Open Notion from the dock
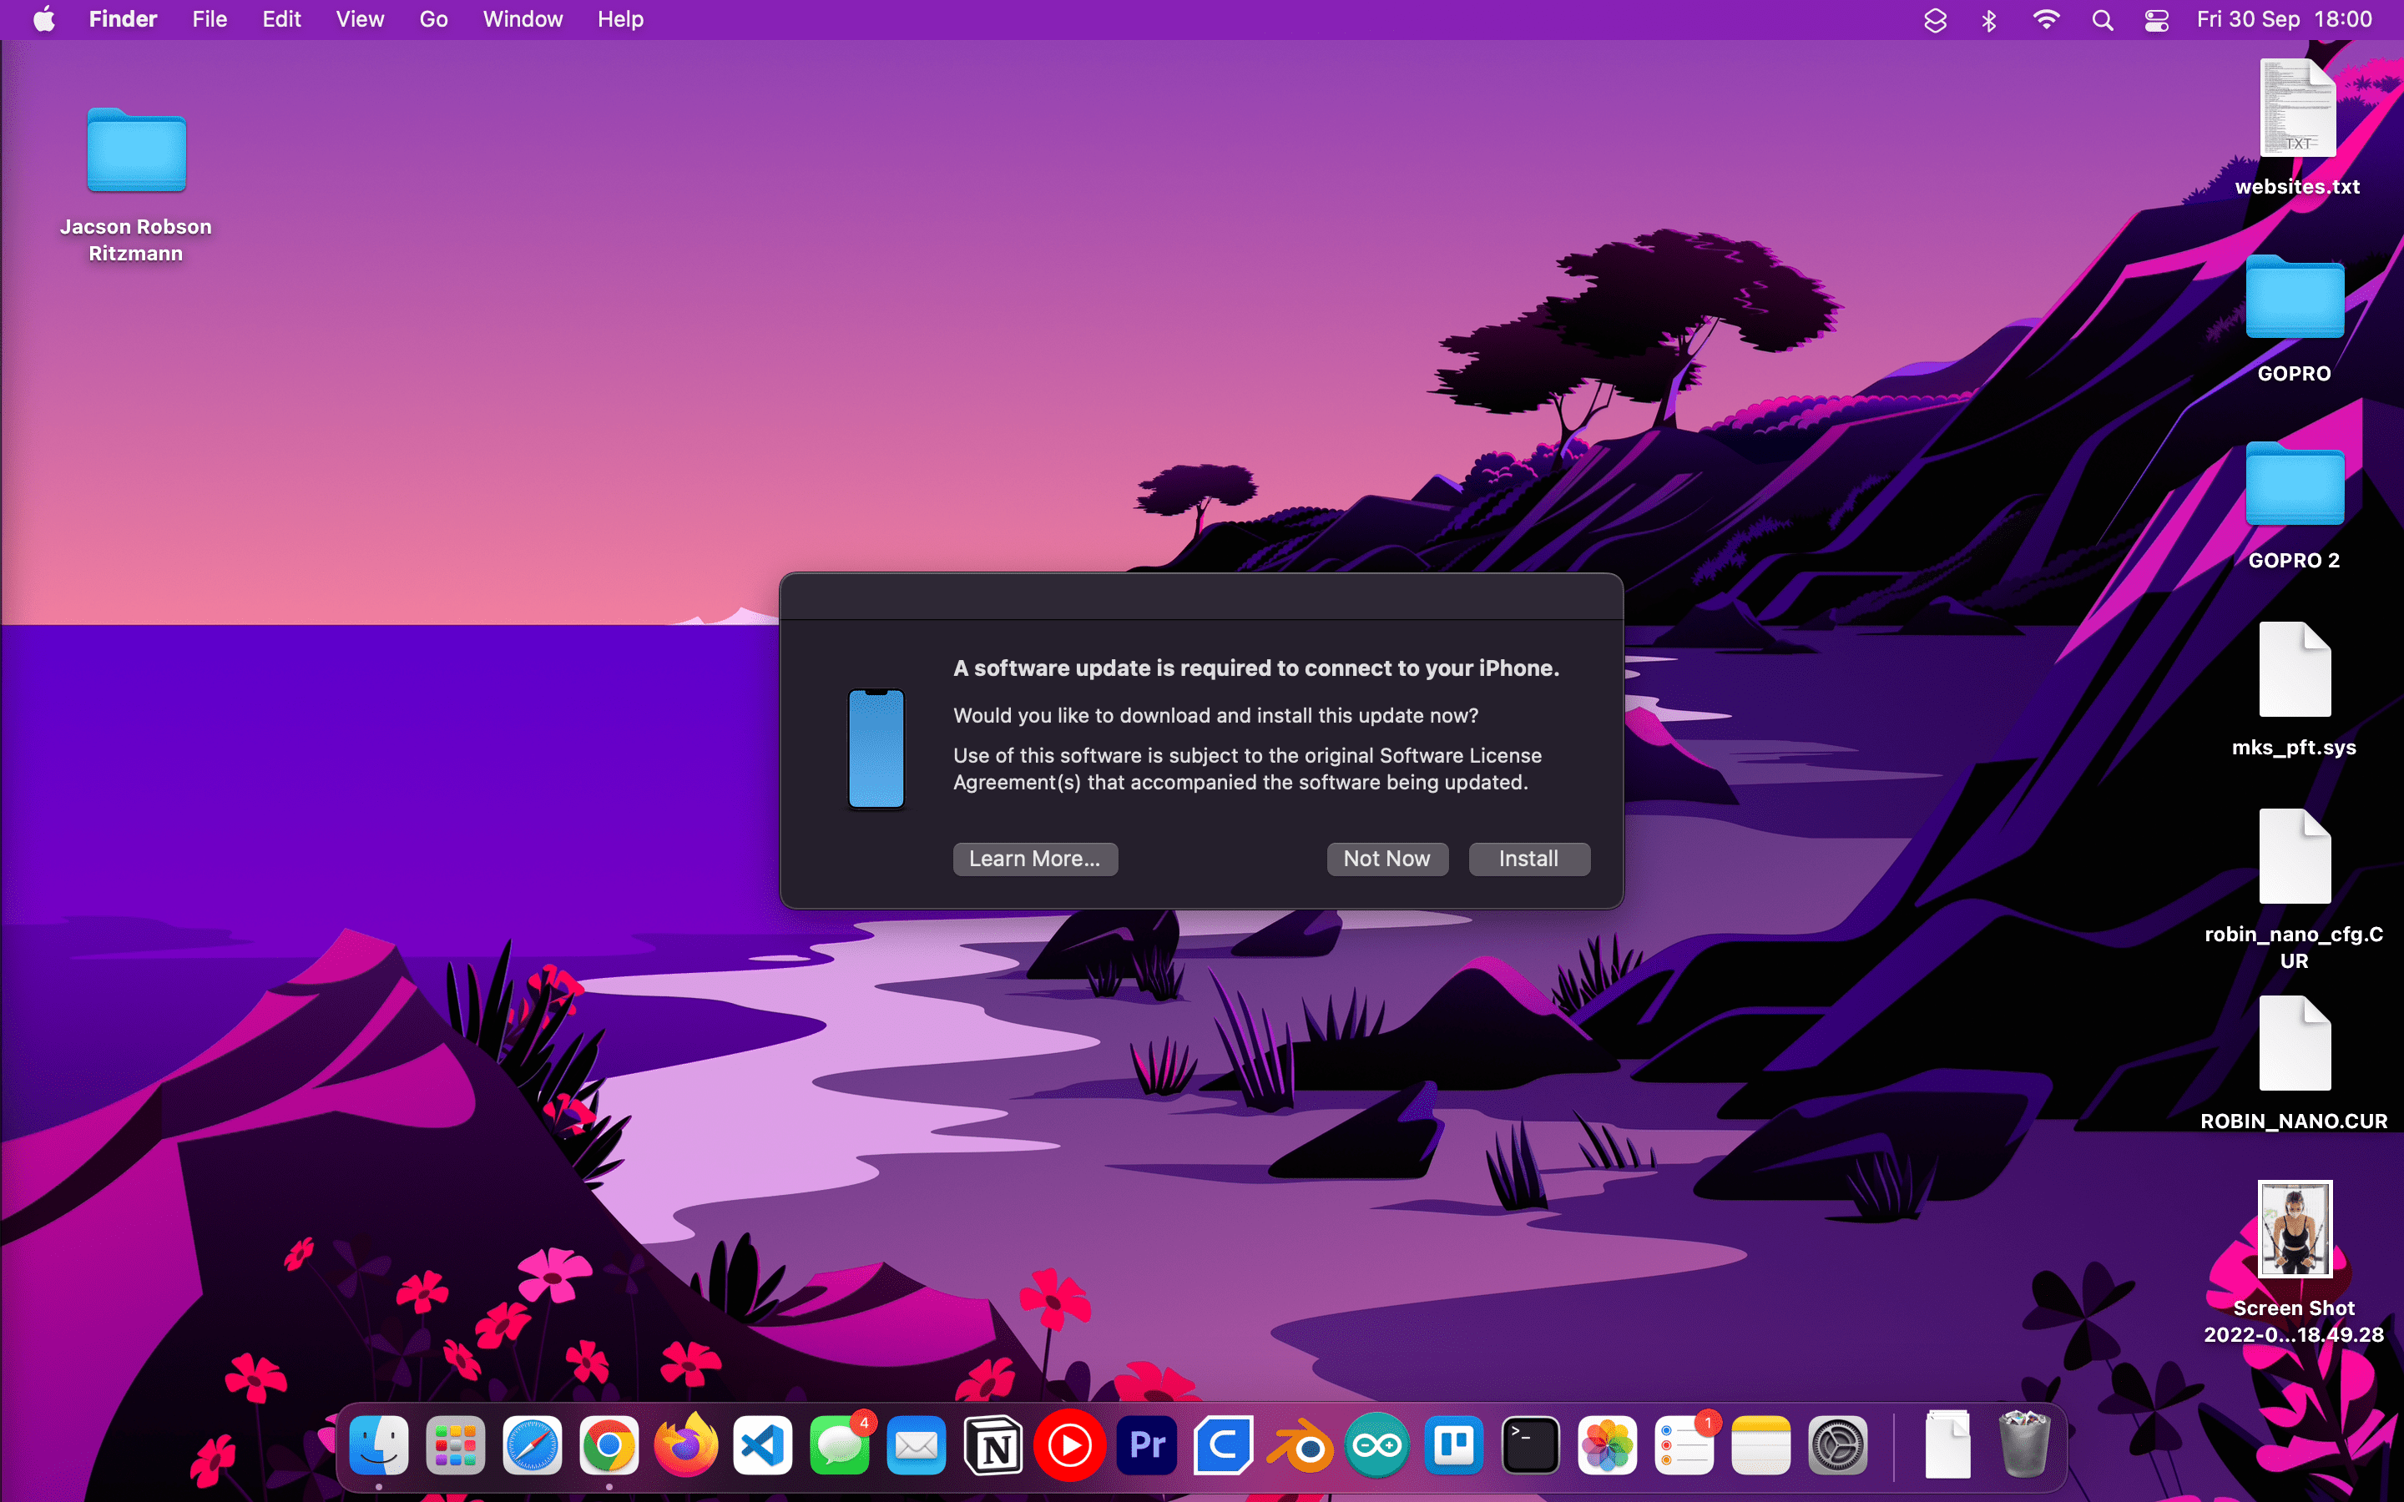 tap(993, 1445)
